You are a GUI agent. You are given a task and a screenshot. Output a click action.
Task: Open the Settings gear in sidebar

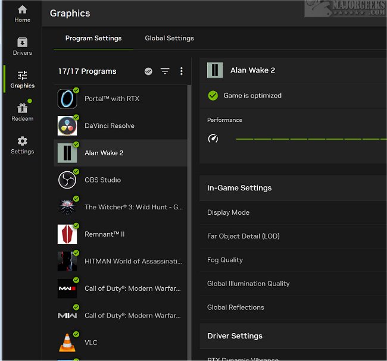(22, 145)
